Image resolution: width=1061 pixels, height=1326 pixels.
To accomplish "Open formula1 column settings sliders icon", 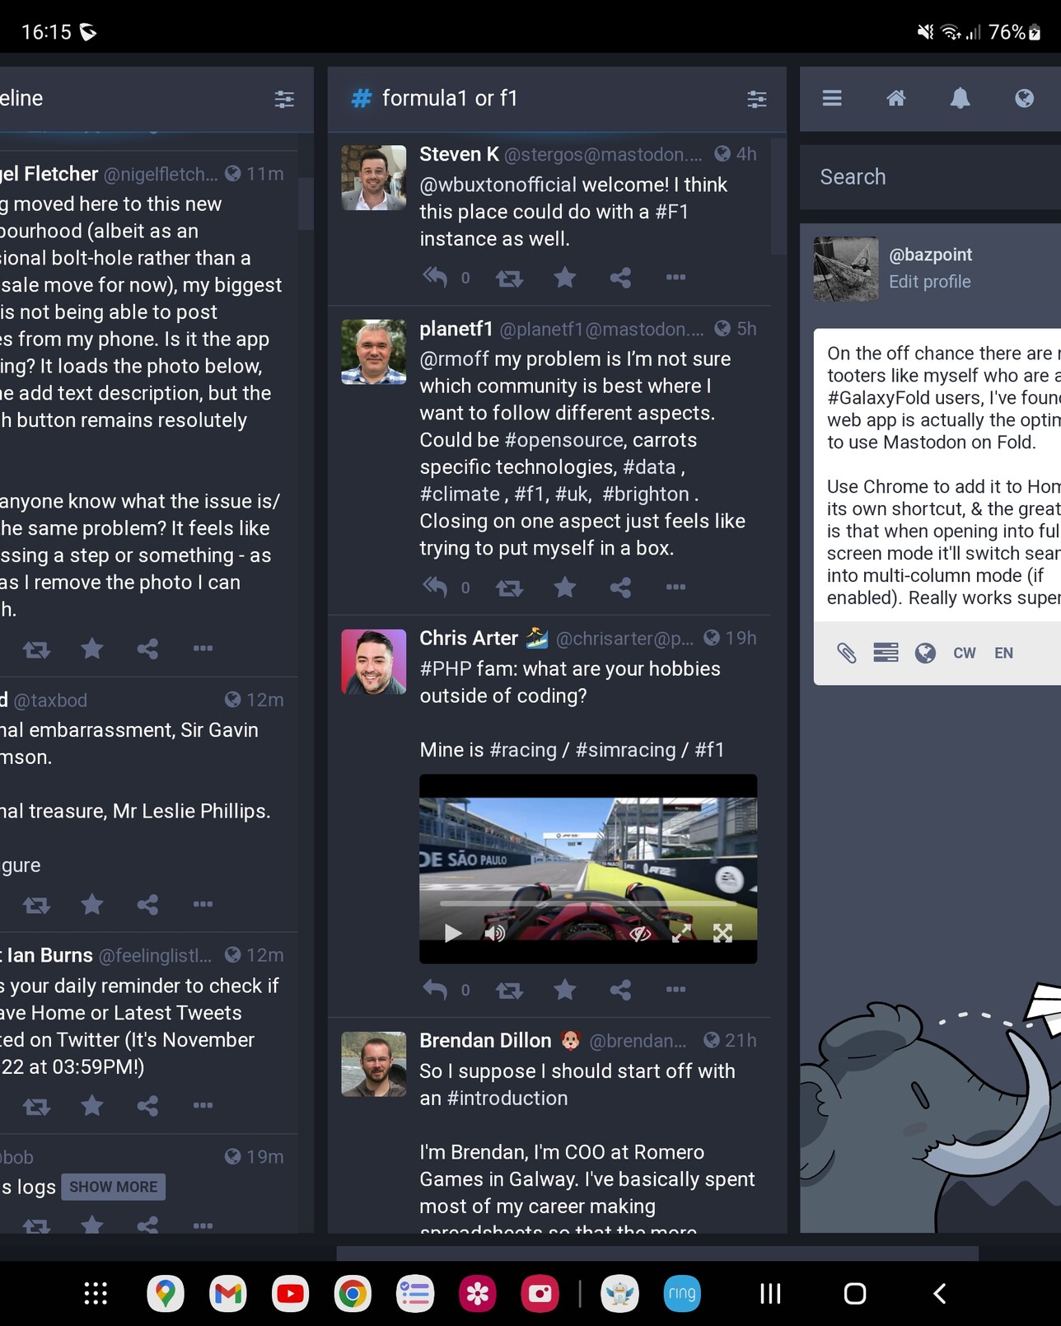I will (756, 99).
